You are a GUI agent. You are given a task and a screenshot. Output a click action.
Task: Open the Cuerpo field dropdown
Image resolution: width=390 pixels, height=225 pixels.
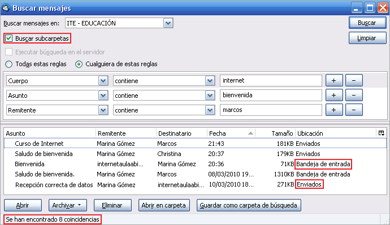pyautogui.click(x=103, y=81)
